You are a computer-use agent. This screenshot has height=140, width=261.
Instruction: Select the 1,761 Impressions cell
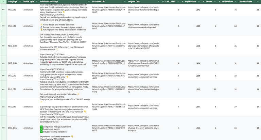tap(198, 128)
